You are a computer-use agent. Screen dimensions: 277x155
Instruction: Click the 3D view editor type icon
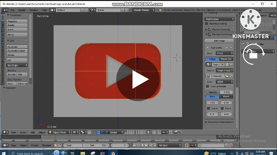pos(5,133)
